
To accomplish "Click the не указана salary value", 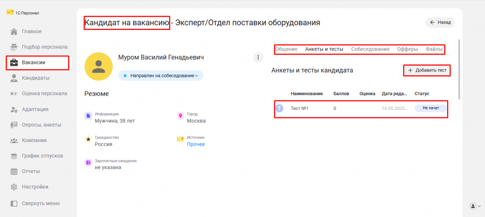I will point(108,167).
